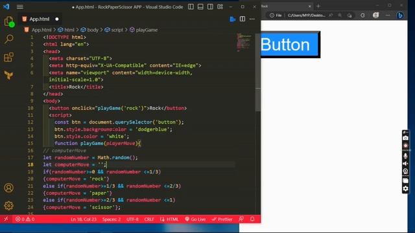Click Spaces: 2 indentation setting
The width and height of the screenshot is (415, 233).
112,219
